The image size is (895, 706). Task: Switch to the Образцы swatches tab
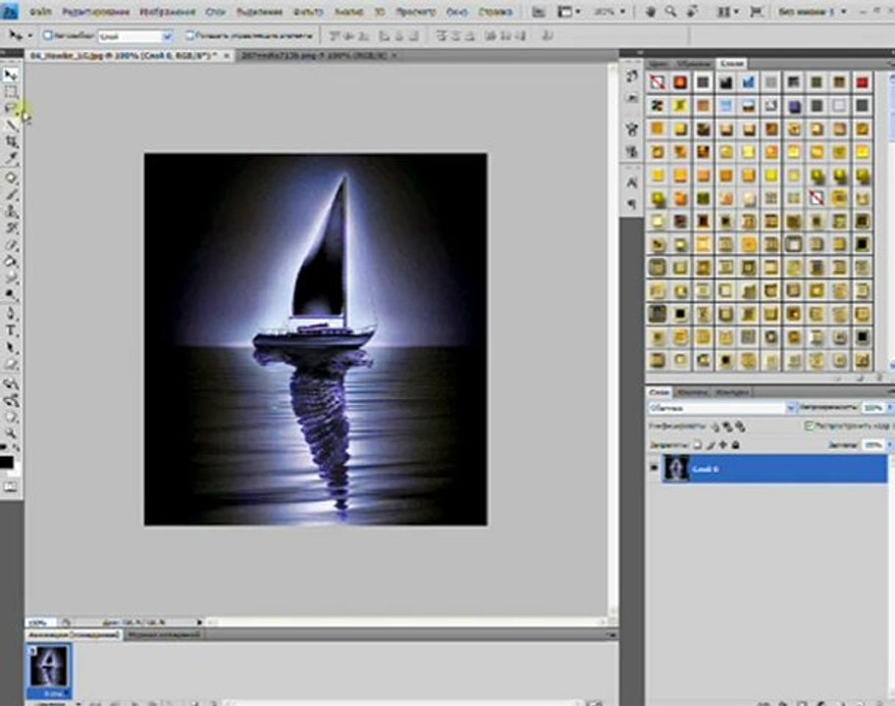tap(693, 64)
